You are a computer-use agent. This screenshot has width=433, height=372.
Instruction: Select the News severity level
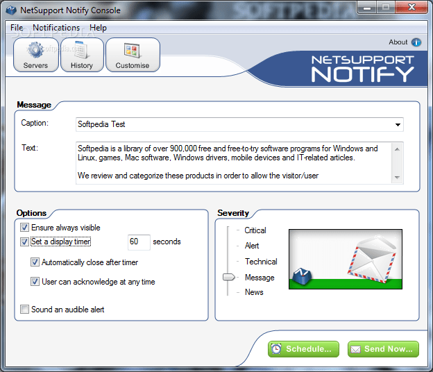(x=254, y=292)
